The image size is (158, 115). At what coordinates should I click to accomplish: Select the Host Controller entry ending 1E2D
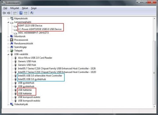57,72
